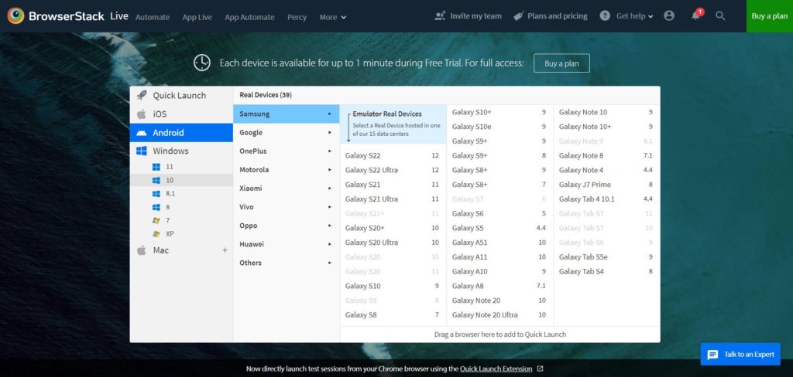This screenshot has width=793, height=377.
Task: Click the Windows 10 logo icon
Action: (x=156, y=180)
